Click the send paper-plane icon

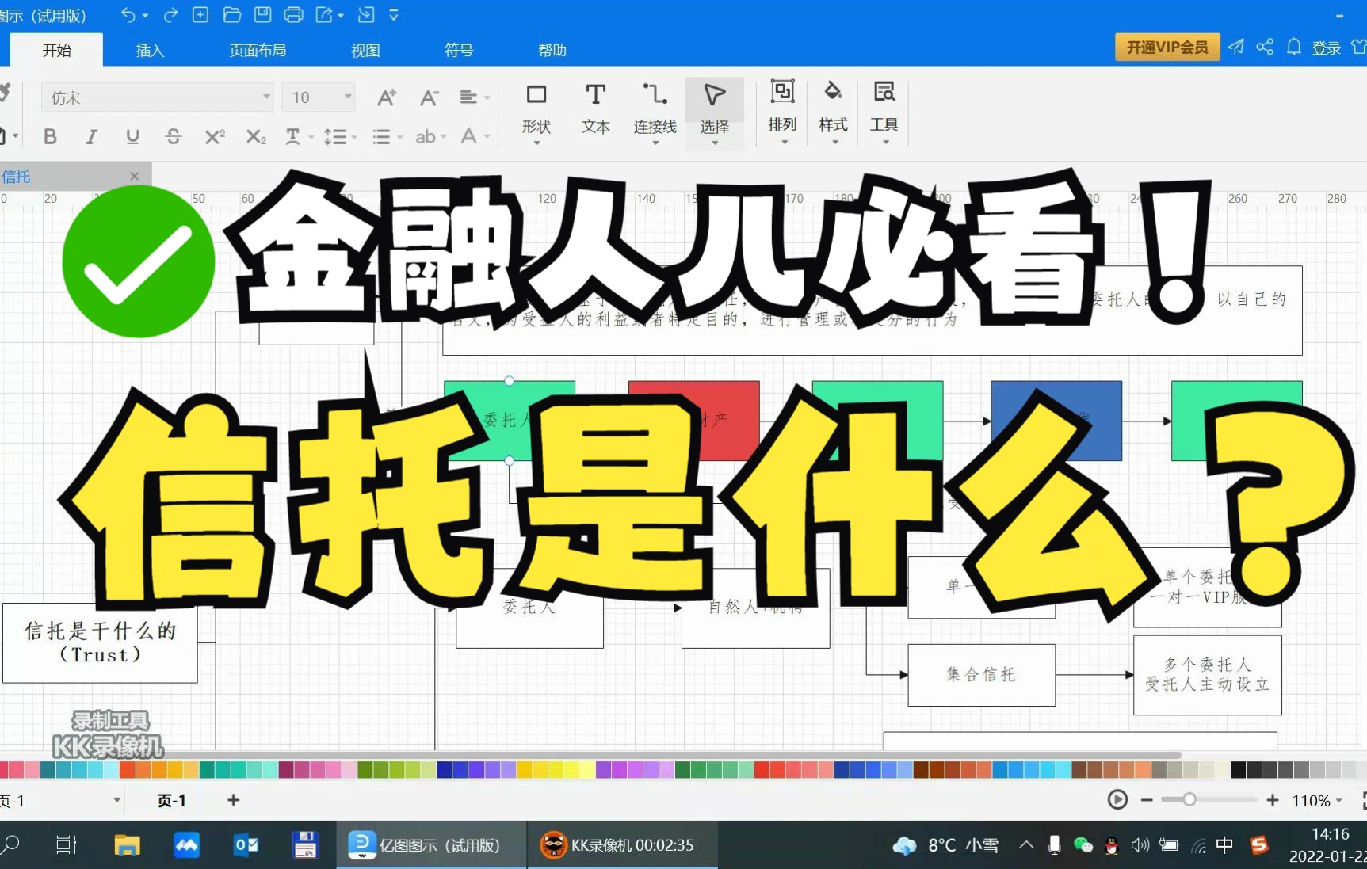1236,47
